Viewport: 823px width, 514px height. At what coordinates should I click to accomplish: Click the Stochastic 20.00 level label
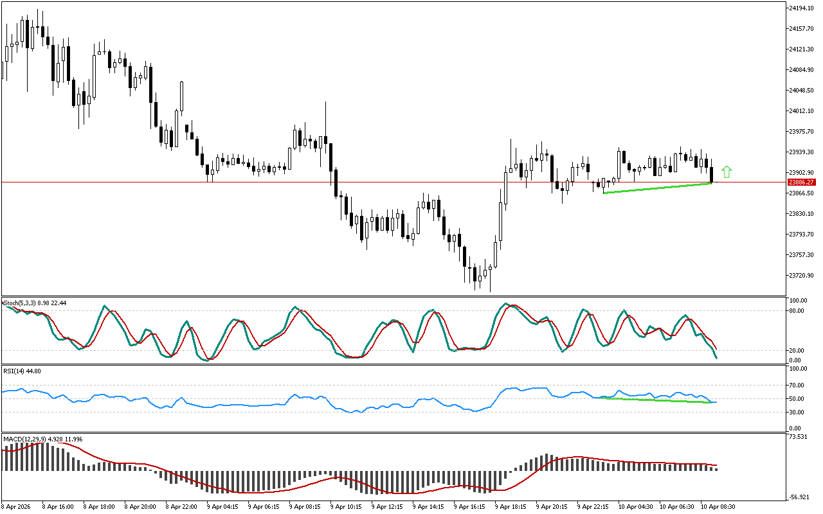[x=798, y=350]
